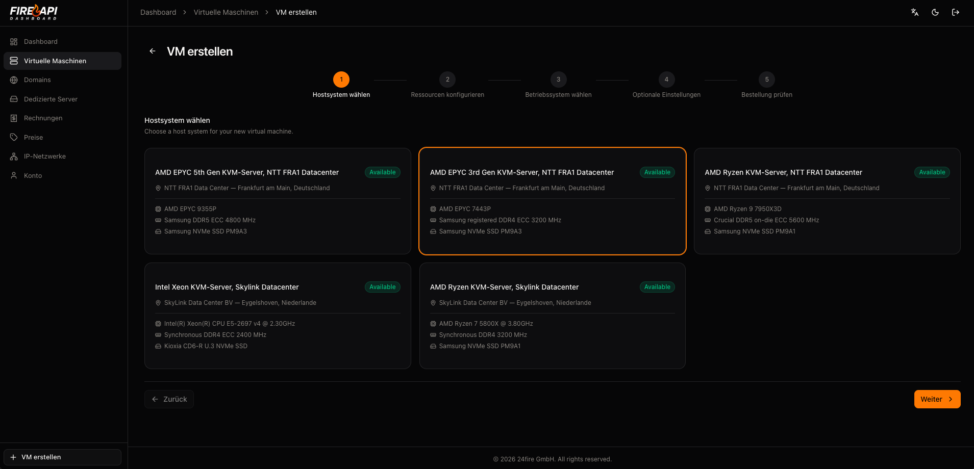Viewport: 974px width, 469px height.
Task: Click Available badge on EPYC 5th Gen card
Action: [383, 172]
